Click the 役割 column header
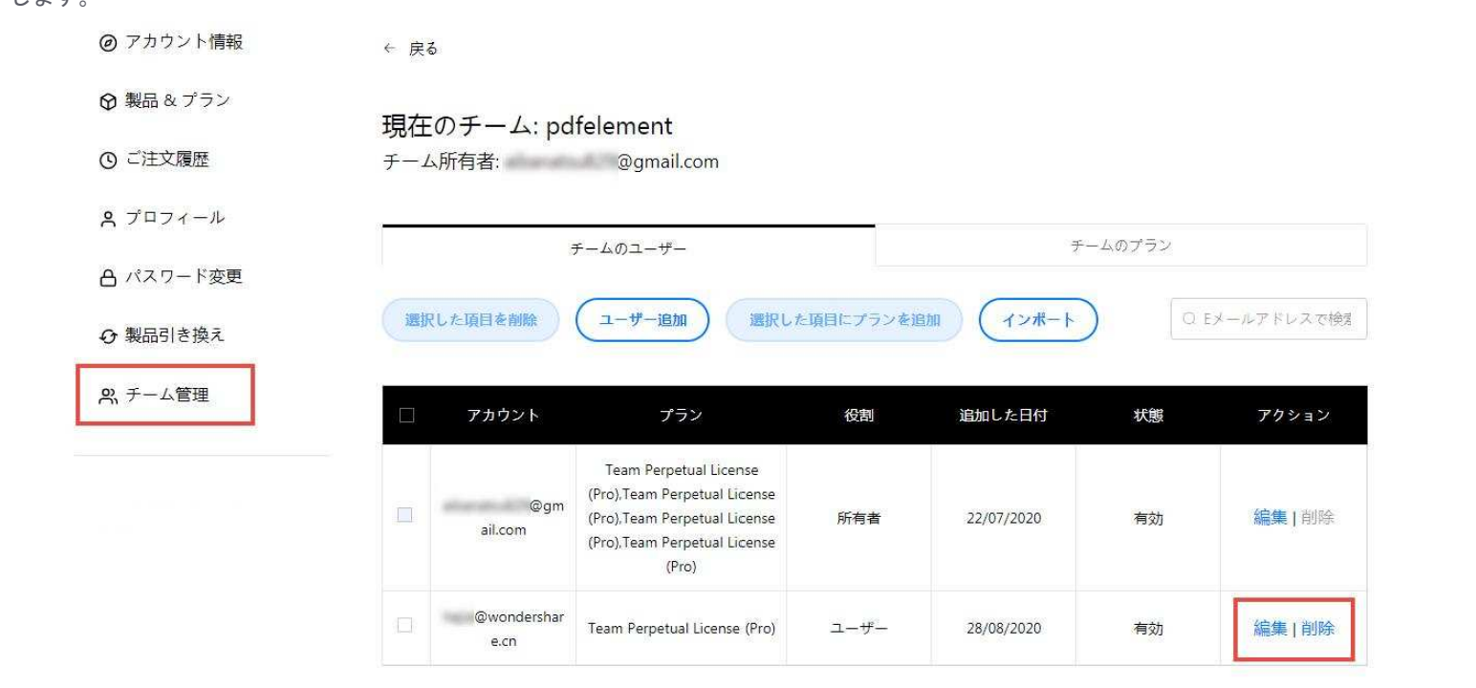Image resolution: width=1476 pixels, height=688 pixels. pyautogui.click(x=859, y=416)
